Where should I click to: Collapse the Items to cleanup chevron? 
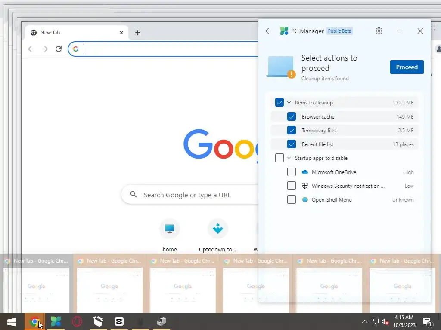(x=289, y=102)
